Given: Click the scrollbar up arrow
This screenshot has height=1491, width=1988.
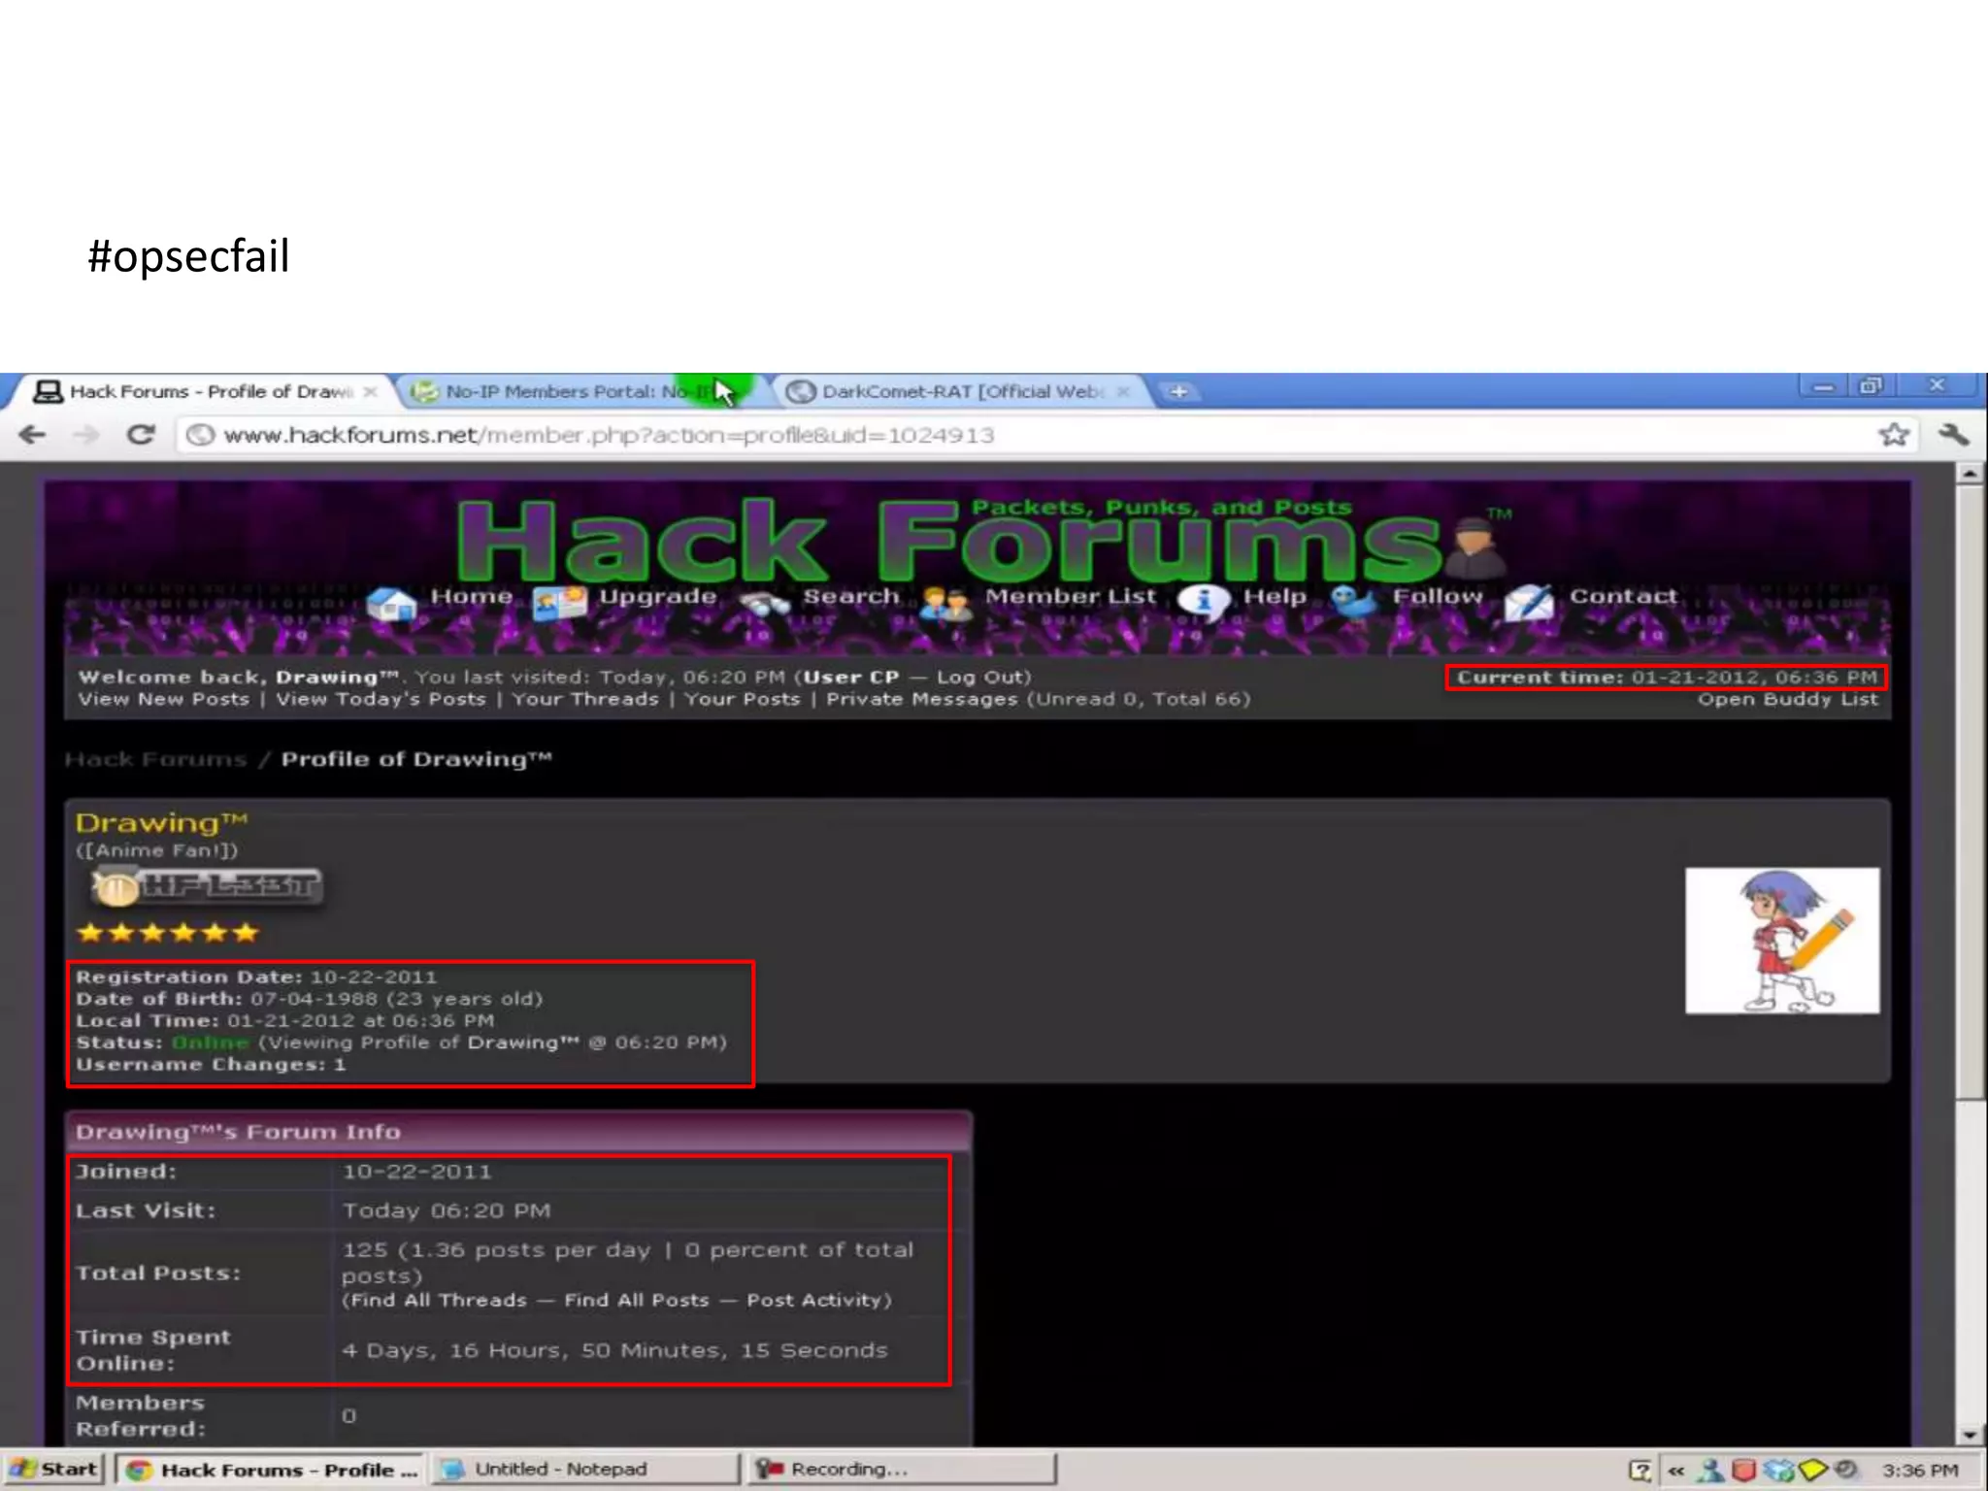Looking at the screenshot, I should click(1970, 474).
